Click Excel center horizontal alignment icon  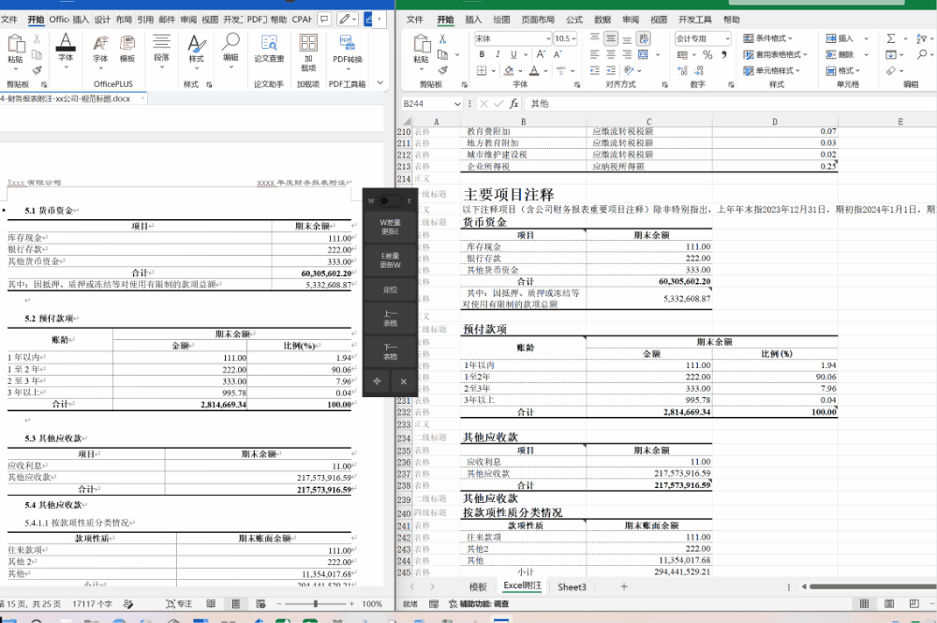tap(611, 54)
